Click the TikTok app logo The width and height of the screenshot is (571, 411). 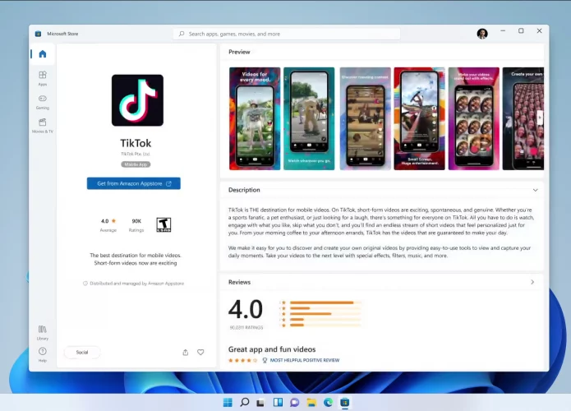[x=137, y=100]
